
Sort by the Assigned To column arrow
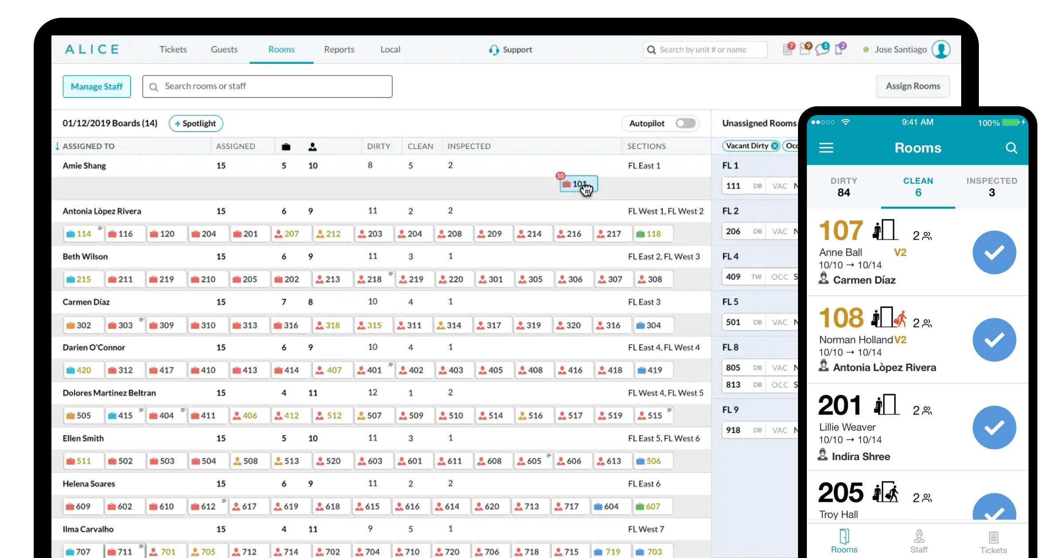57,146
